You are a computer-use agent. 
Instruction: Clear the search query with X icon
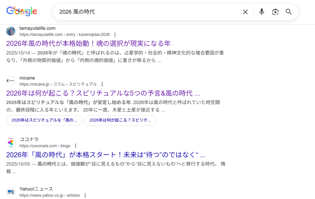[x=245, y=12]
